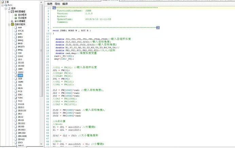
Task: Fold the header comment at line 1
Action: coord(50,8)
